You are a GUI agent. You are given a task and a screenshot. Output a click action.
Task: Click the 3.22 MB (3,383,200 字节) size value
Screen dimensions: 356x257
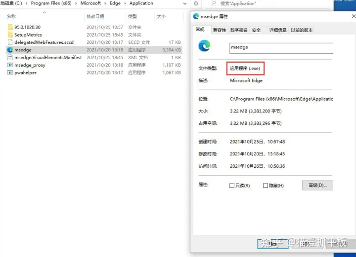pos(256,111)
